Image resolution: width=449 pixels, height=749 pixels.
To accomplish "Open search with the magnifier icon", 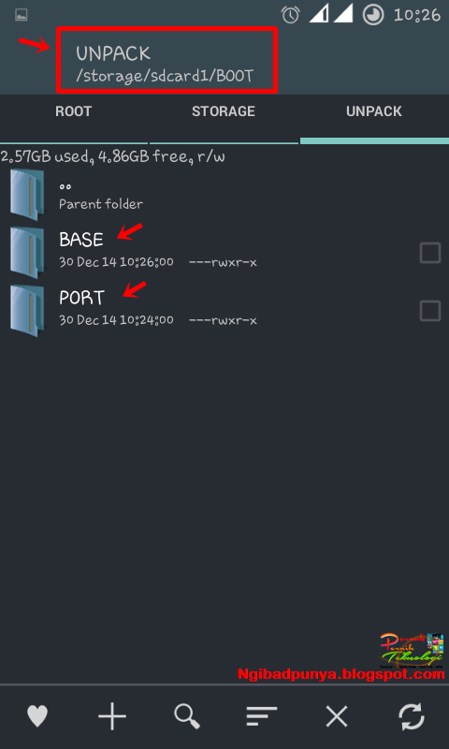I will coord(187,716).
